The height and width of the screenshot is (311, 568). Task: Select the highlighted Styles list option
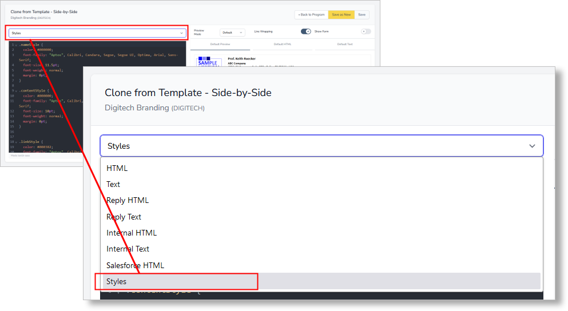[321, 281]
